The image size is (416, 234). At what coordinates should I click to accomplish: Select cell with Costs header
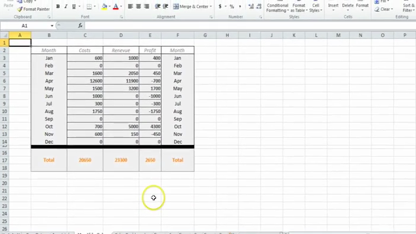[x=85, y=51]
